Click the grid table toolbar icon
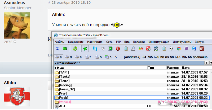 tap(156, 49)
